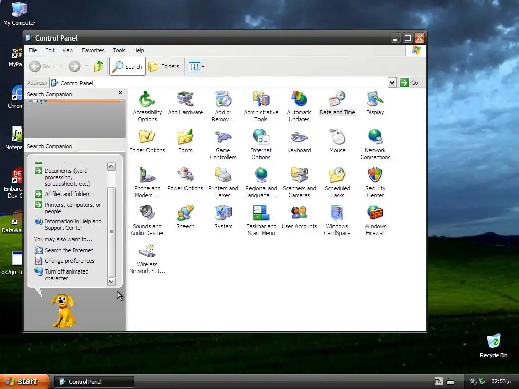Screen dimensions: 519x389
Task: Open Game Controllers icon
Action: click(223, 144)
